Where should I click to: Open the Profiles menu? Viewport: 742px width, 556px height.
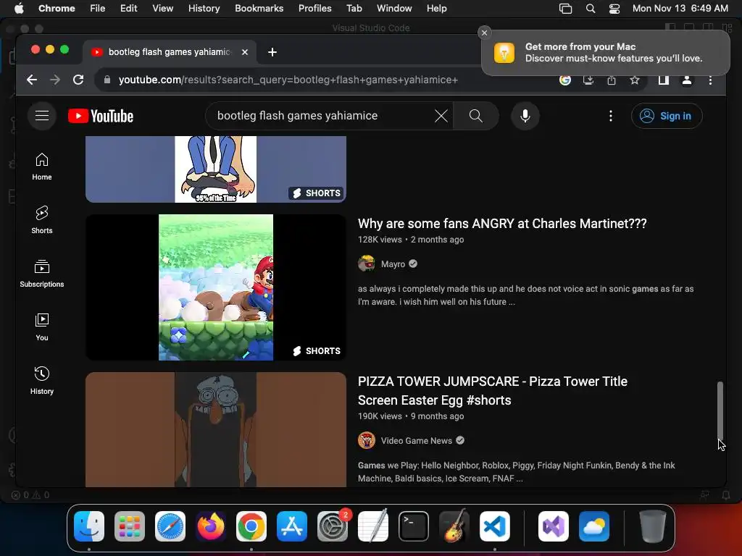click(x=314, y=9)
